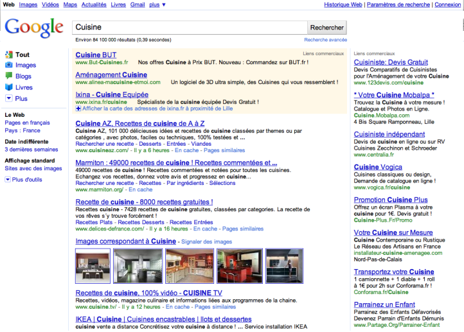Click Entrées sitelink under Cuisine AZ
This screenshot has height=332, width=464.
(176, 144)
